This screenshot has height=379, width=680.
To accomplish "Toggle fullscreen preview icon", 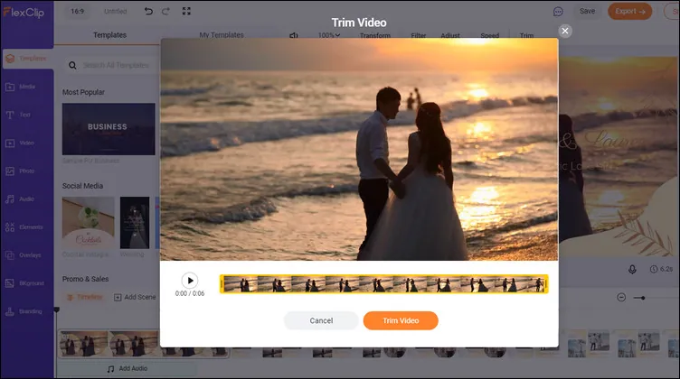I will 186,11.
